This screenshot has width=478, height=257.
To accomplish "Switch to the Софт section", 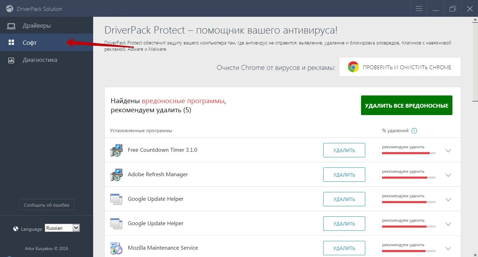I will click(x=47, y=43).
